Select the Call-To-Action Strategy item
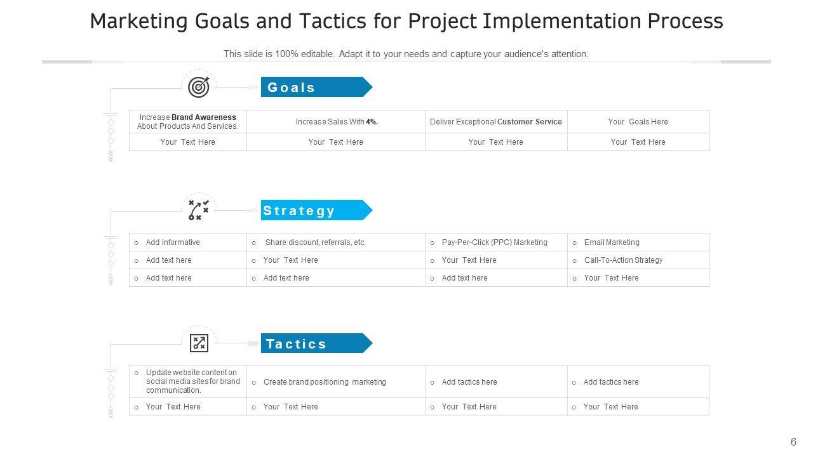Viewport: 813px width, 457px height. (623, 260)
